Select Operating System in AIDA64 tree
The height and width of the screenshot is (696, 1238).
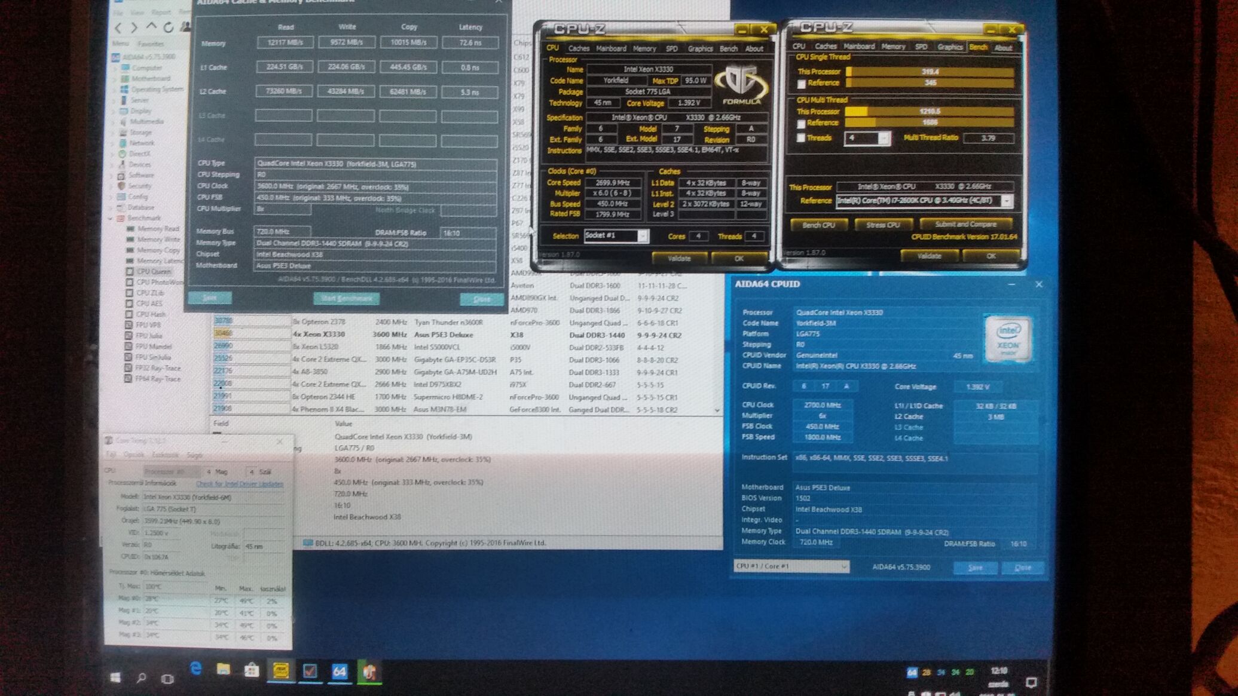click(157, 89)
